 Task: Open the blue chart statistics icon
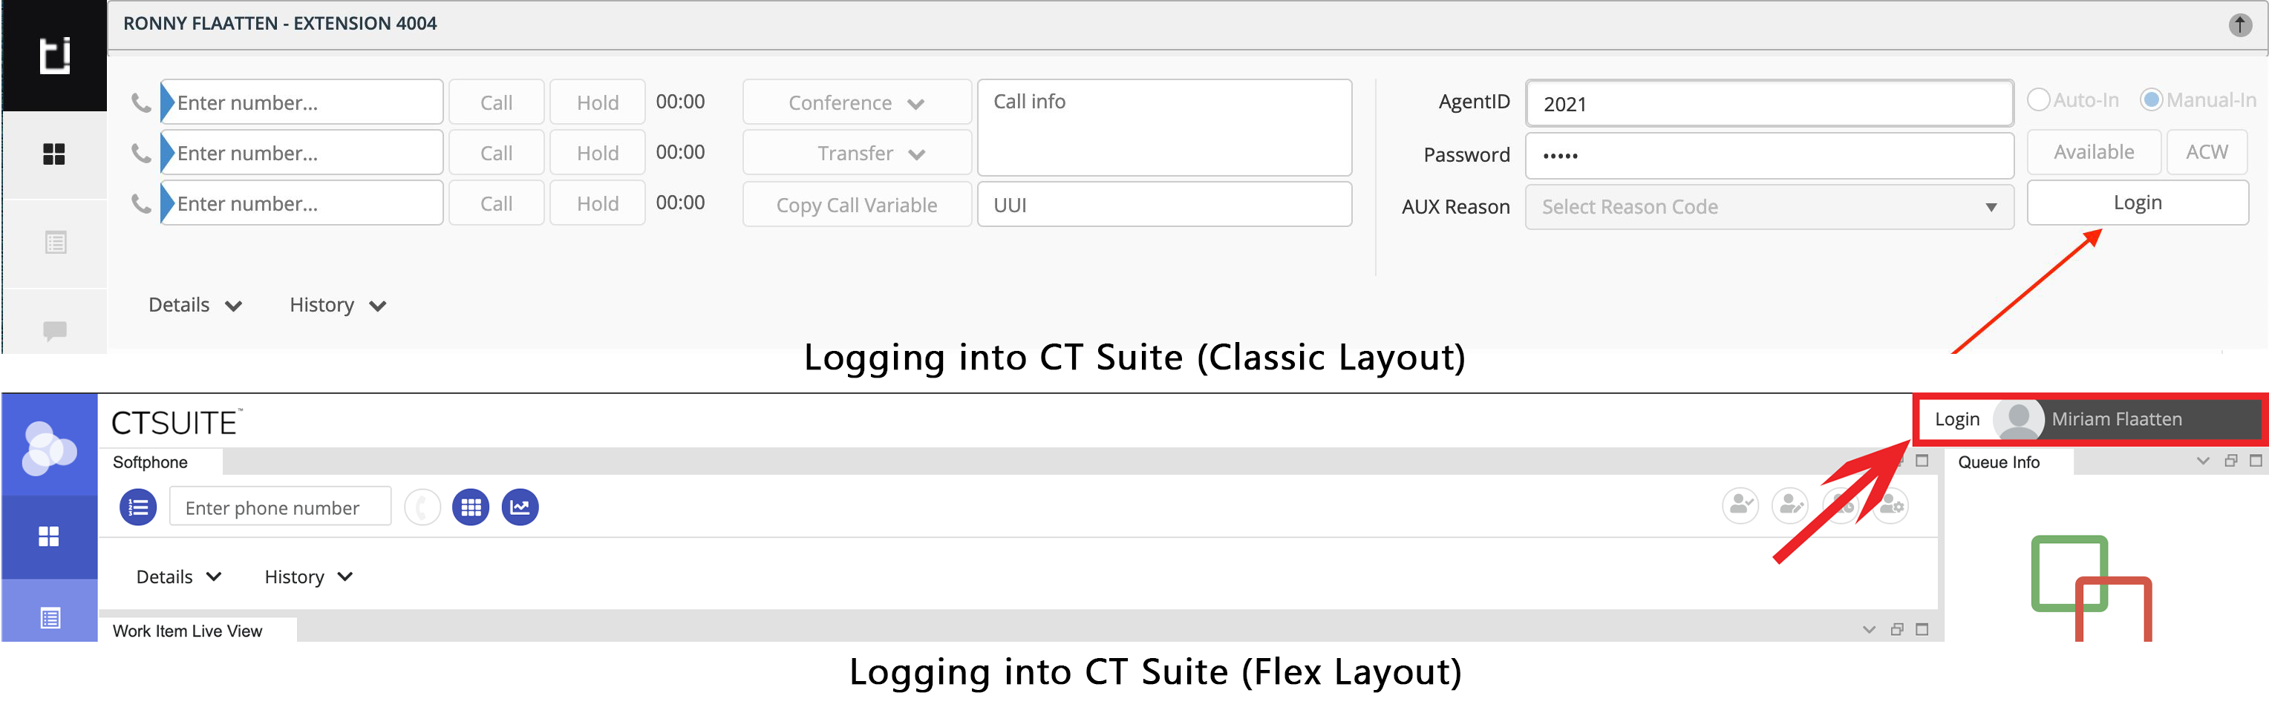[x=520, y=507]
